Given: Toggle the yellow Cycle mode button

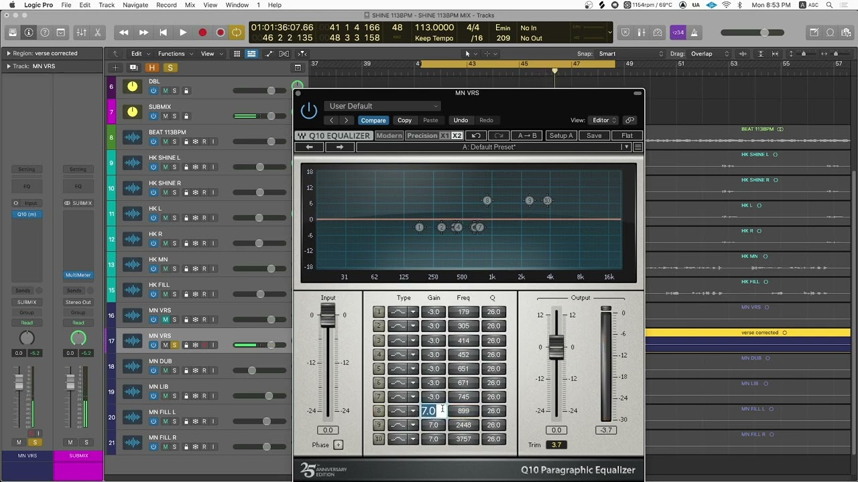Looking at the screenshot, I should 237,32.
